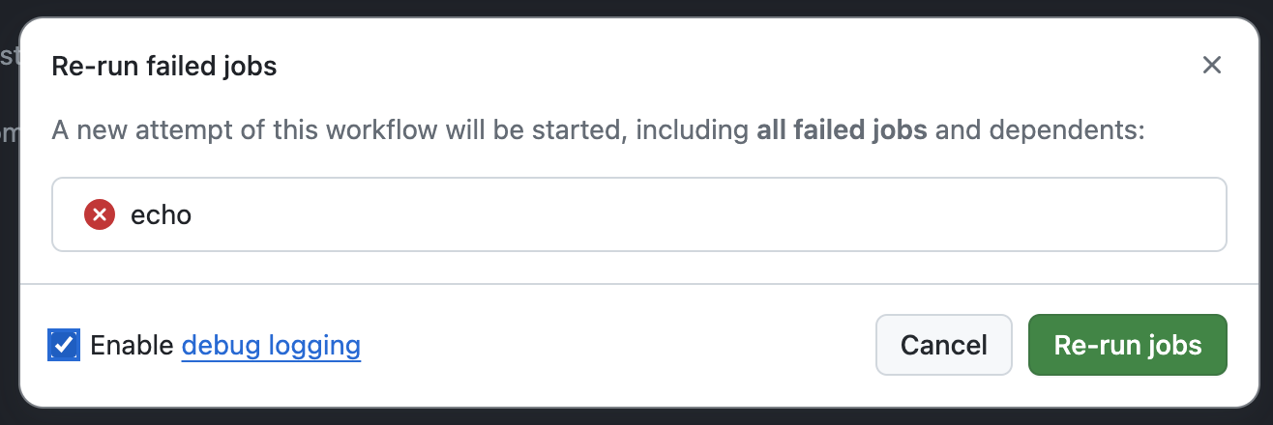1273x425 pixels.
Task: Click the bold 'all failed jobs' text
Action: 842,130
